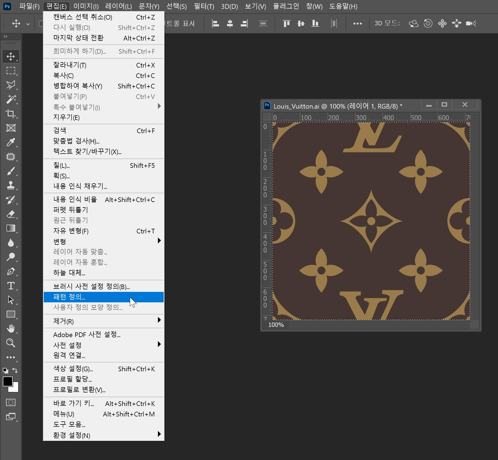Select the Polygonal Lasso tool

coord(11,85)
